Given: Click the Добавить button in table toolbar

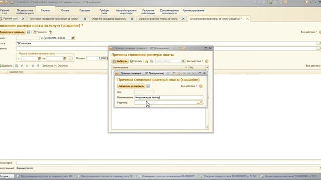Looking at the screenshot, I should click(6, 66).
